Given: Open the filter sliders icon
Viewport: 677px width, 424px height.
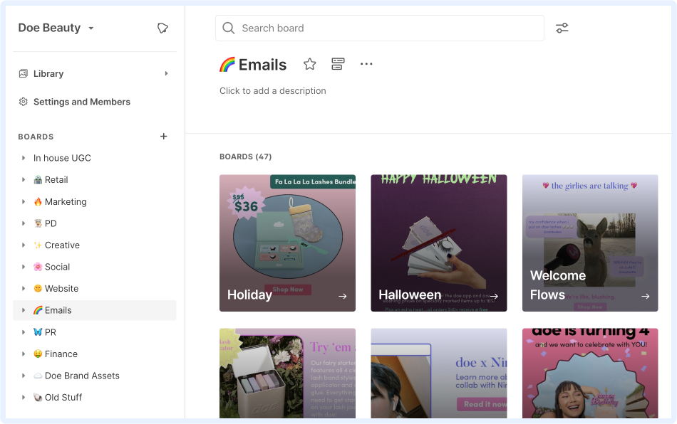Looking at the screenshot, I should pyautogui.click(x=562, y=28).
